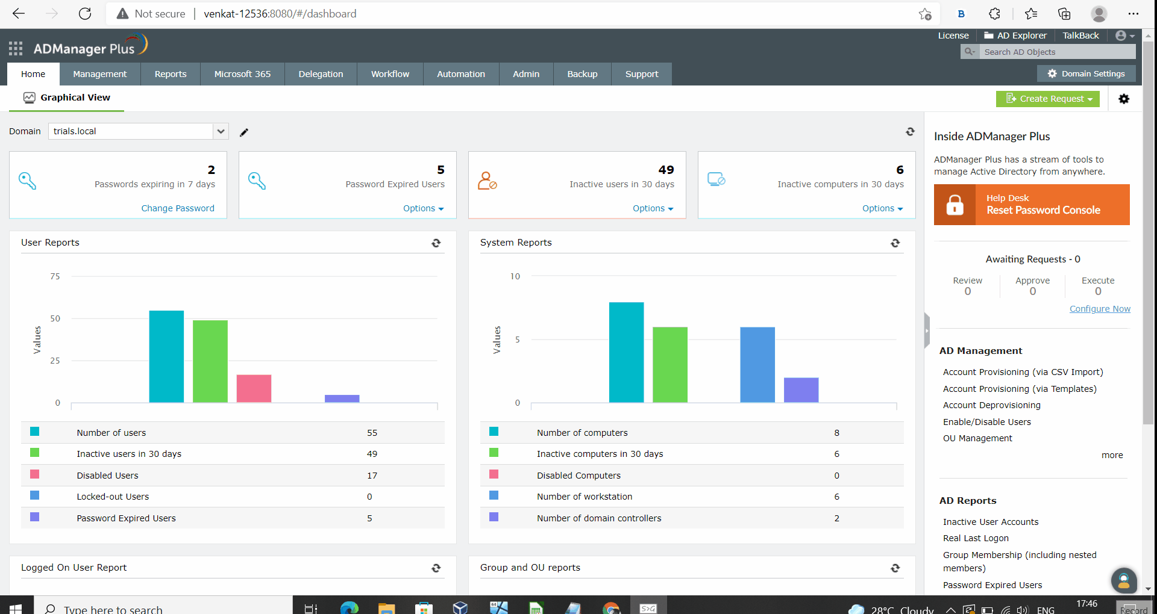Switch to Microsoft 365 tab
1157x614 pixels.
point(242,74)
